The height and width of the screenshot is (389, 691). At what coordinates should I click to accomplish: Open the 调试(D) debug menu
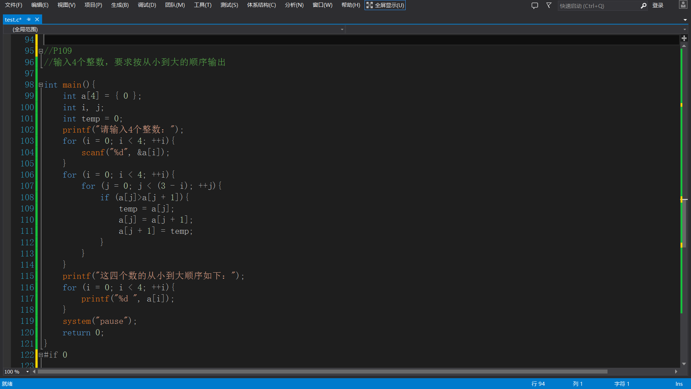click(x=147, y=5)
